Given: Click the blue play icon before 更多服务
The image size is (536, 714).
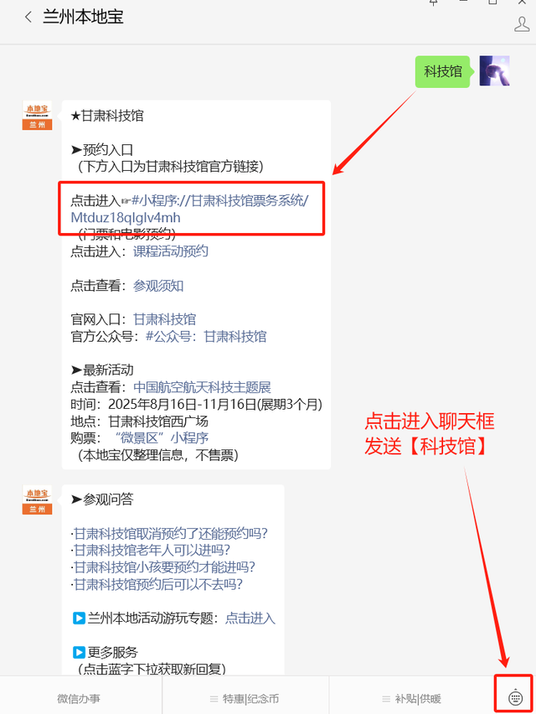Looking at the screenshot, I should click(80, 653).
